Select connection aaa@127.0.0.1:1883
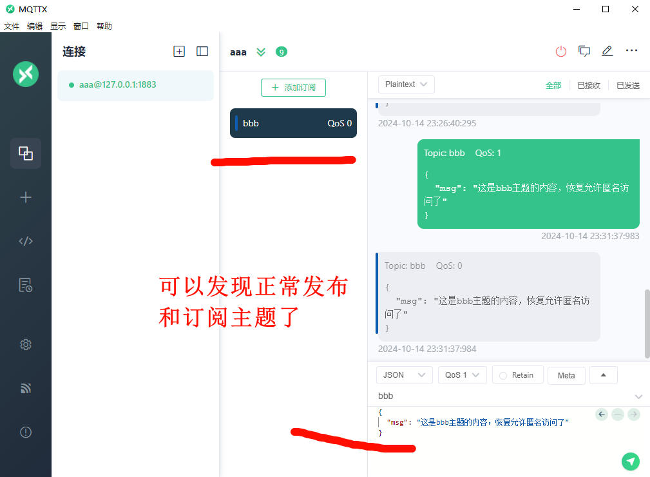Screen dimensions: 650x477 [135, 85]
